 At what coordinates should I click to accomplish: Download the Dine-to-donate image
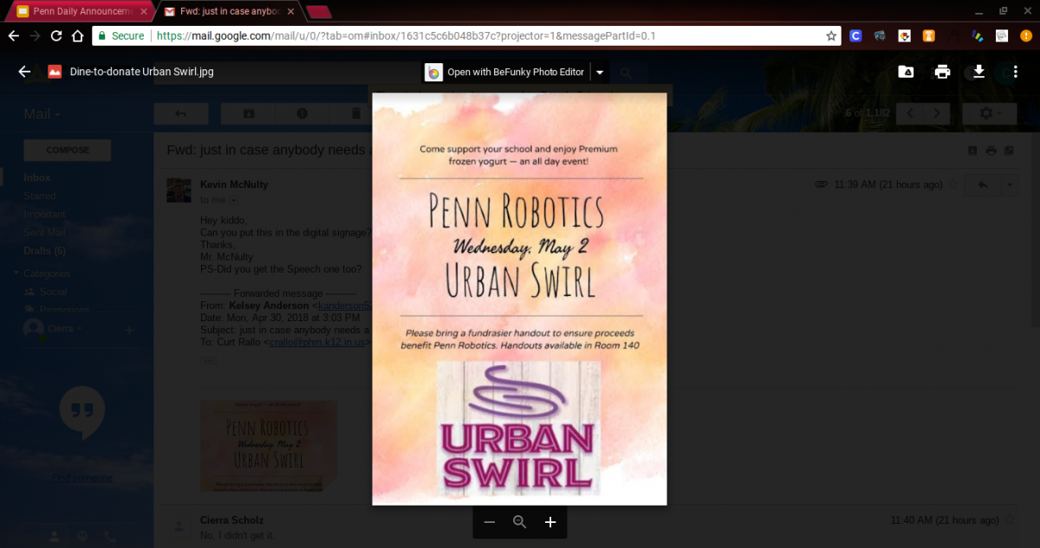(978, 72)
